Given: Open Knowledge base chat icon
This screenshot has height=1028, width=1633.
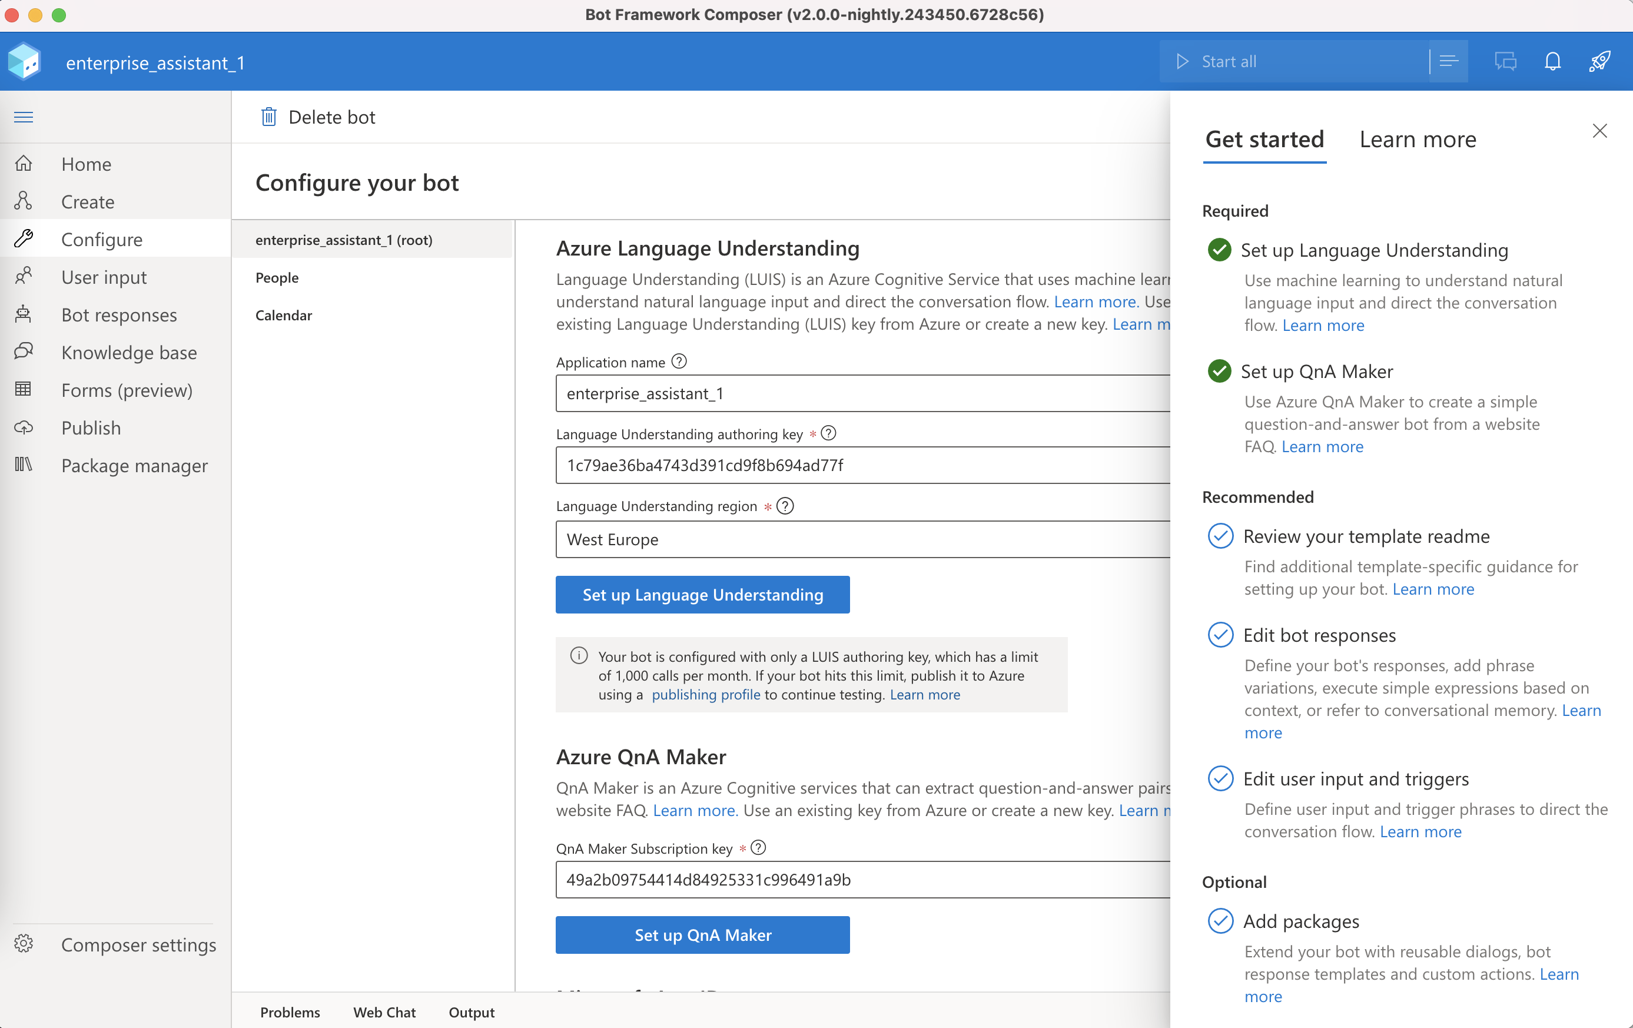Looking at the screenshot, I should tap(23, 352).
